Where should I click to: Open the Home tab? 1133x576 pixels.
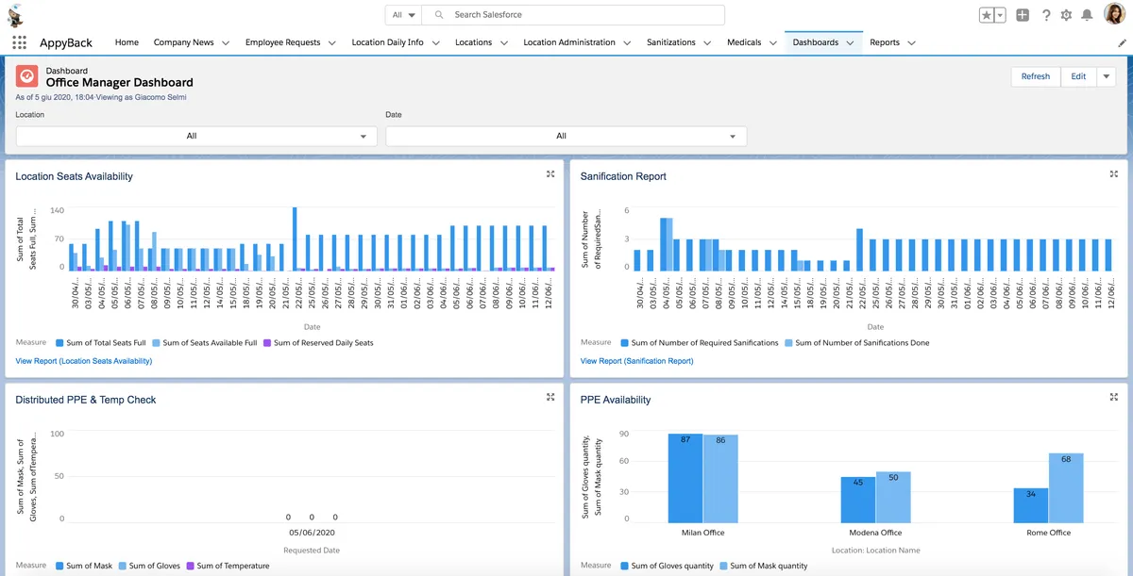[127, 42]
